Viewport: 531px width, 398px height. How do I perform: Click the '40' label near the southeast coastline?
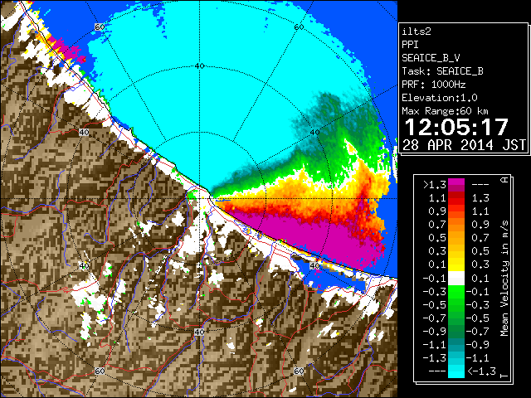[314, 265]
